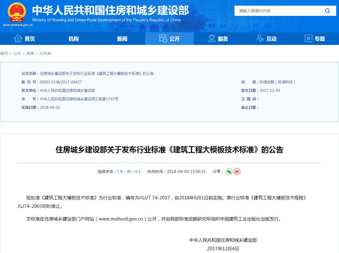Image resolution: width=339 pixels, height=253 pixels.
Task: Click the www.mohurd.gov.cn text in the paragraph
Action: pyautogui.click(x=121, y=219)
